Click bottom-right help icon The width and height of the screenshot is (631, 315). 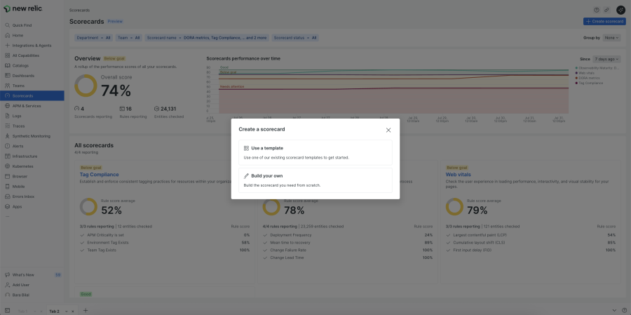624,310
